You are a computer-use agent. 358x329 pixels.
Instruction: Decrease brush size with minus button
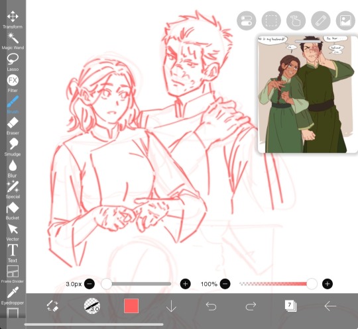tap(89, 284)
